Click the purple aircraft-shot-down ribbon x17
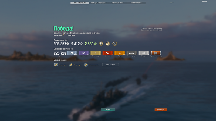 coord(84,53)
